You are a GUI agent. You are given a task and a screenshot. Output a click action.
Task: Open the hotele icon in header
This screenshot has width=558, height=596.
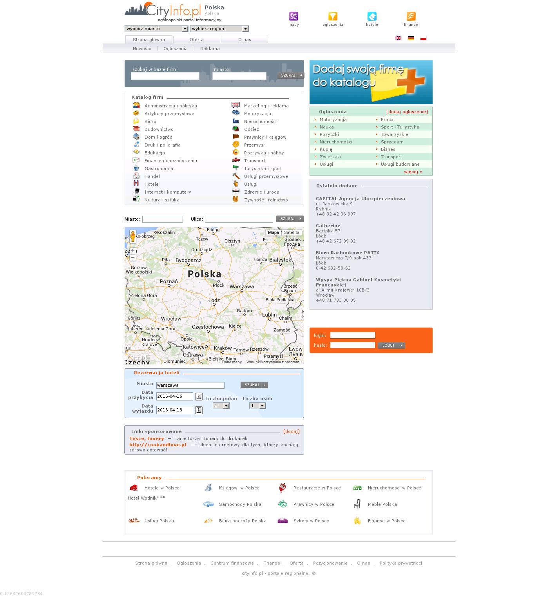372,16
